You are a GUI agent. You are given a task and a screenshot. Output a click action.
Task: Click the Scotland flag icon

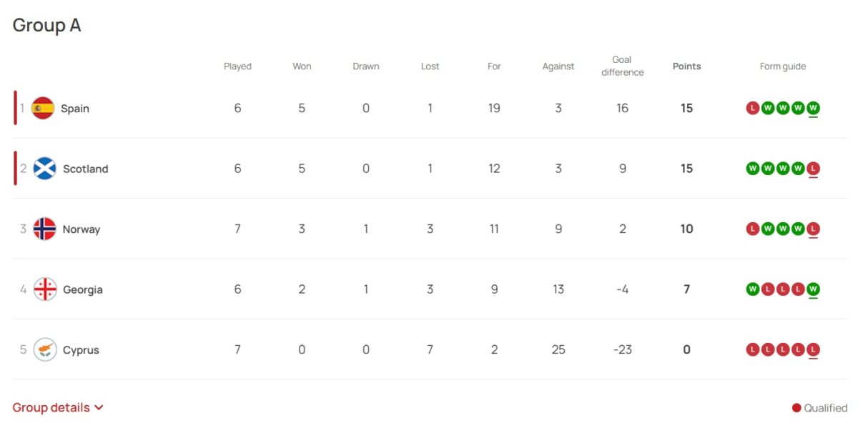[x=44, y=169]
